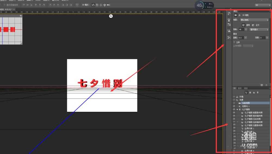This screenshot has width=272, height=154.
Task: Filter 3D panel by lights
Action: click(258, 93)
